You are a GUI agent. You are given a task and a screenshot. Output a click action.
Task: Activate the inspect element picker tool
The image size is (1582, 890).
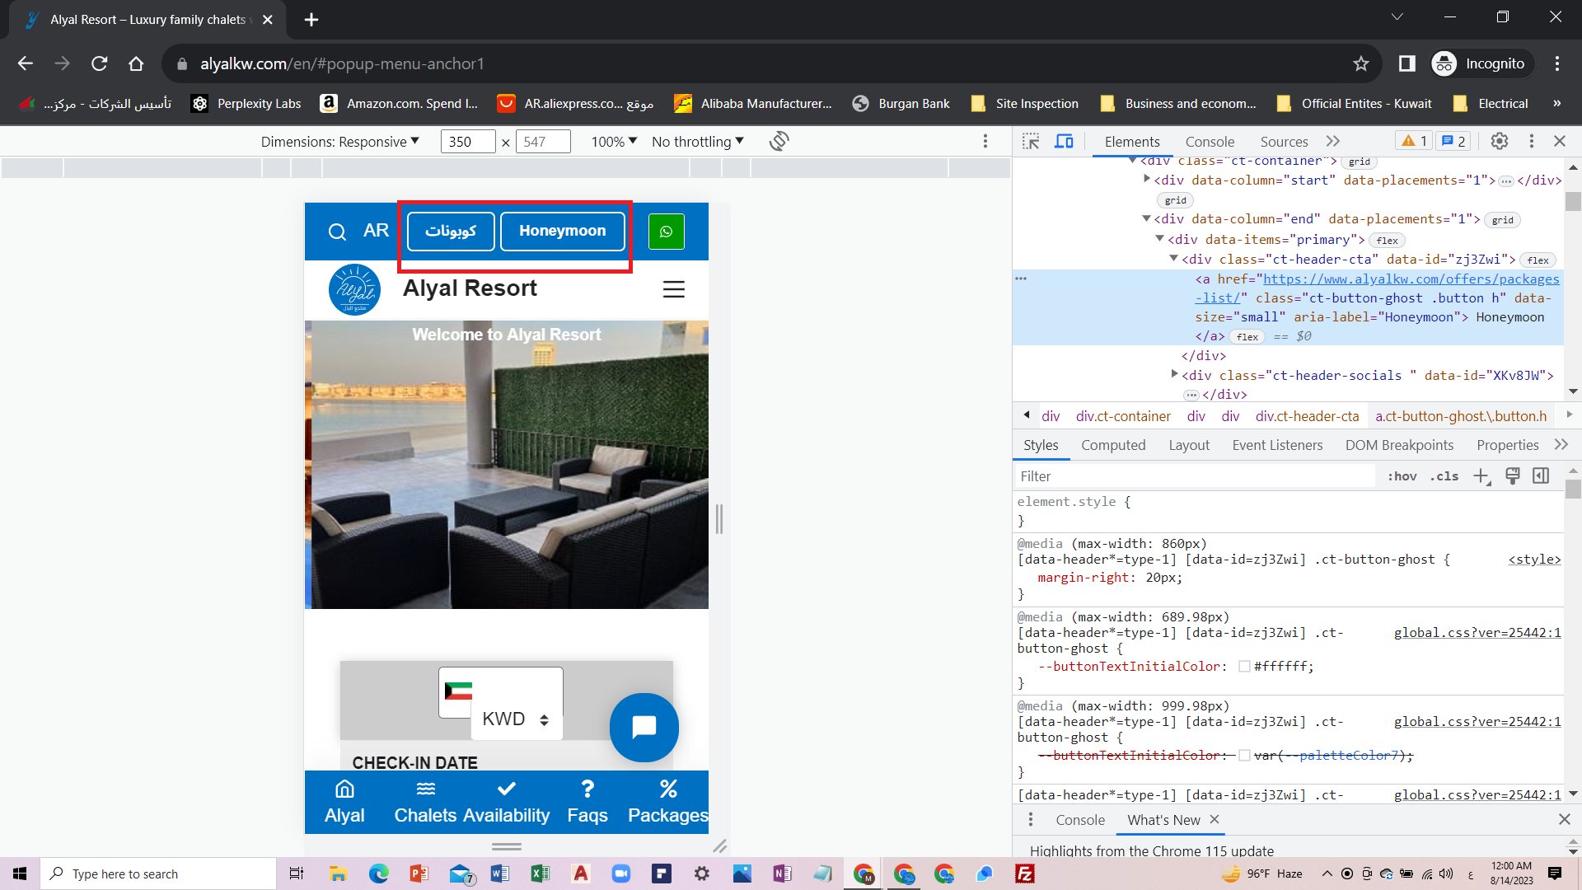pyautogui.click(x=1031, y=141)
